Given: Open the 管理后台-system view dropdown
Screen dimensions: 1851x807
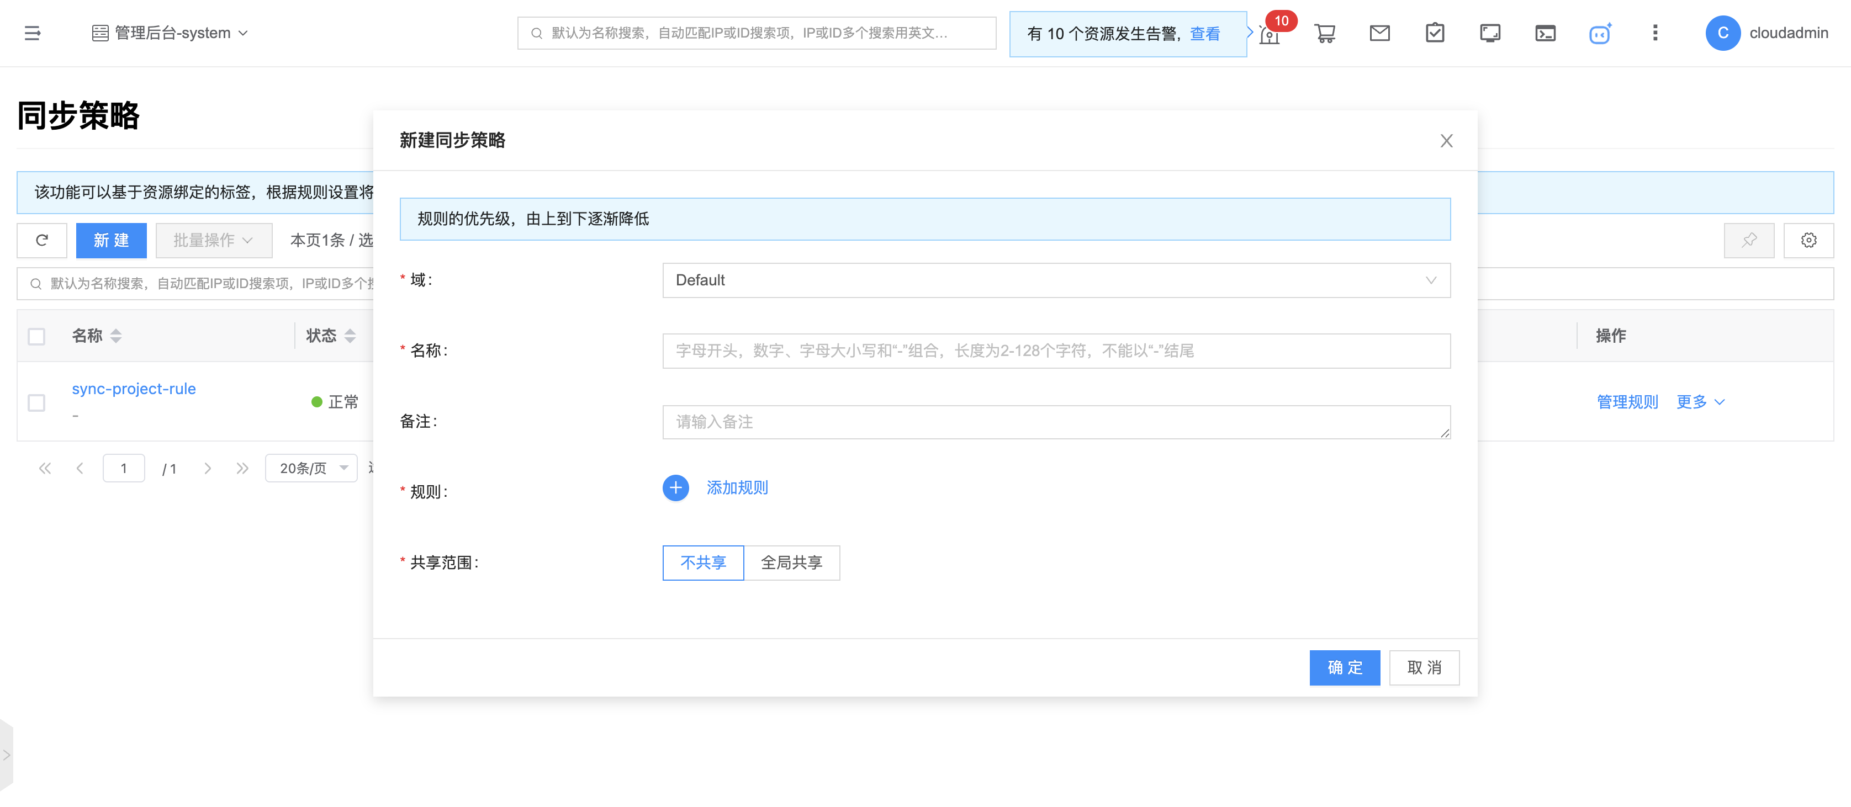Looking at the screenshot, I should pos(170,33).
